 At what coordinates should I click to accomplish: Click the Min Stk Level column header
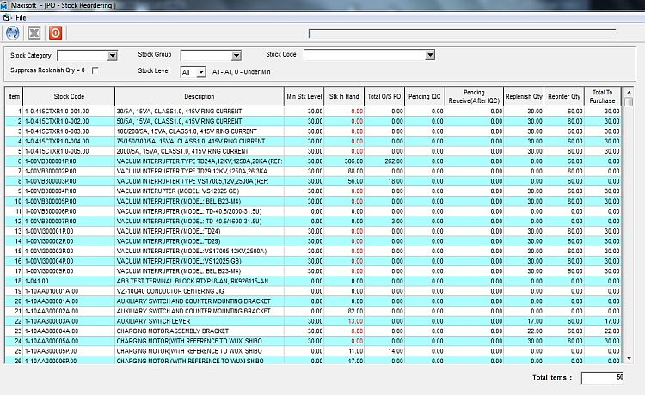(304, 97)
